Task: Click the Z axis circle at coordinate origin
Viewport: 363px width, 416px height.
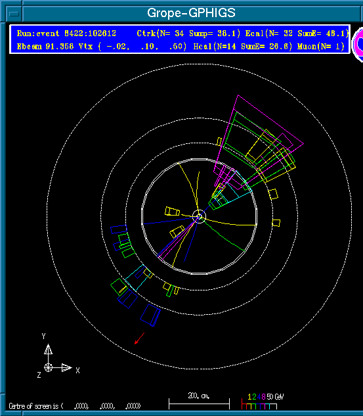Action: point(48,367)
